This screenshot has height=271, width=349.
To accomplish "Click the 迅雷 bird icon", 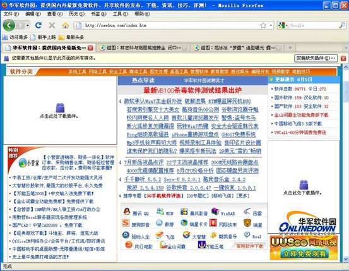I will pos(247,212).
